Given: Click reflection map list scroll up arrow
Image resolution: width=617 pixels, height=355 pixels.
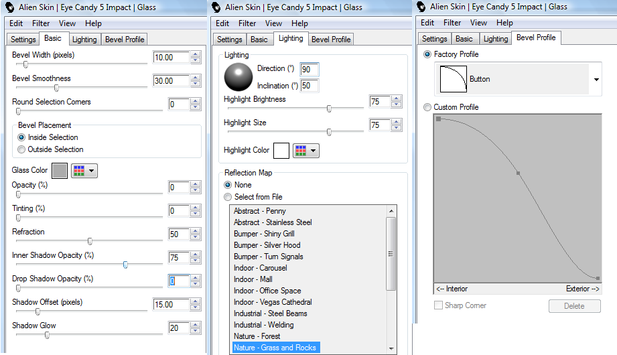Looking at the screenshot, I should pos(391,211).
